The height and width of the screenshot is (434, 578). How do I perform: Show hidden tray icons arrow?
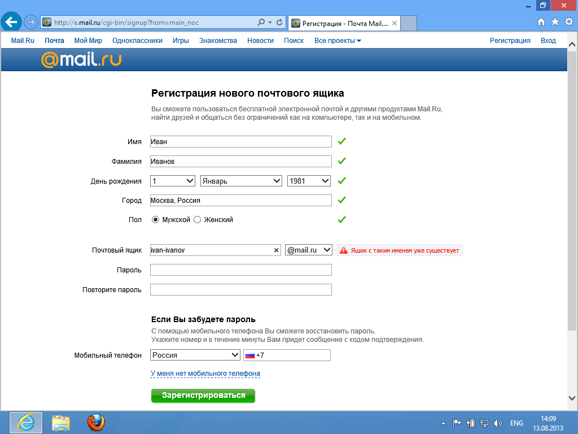[443, 423]
